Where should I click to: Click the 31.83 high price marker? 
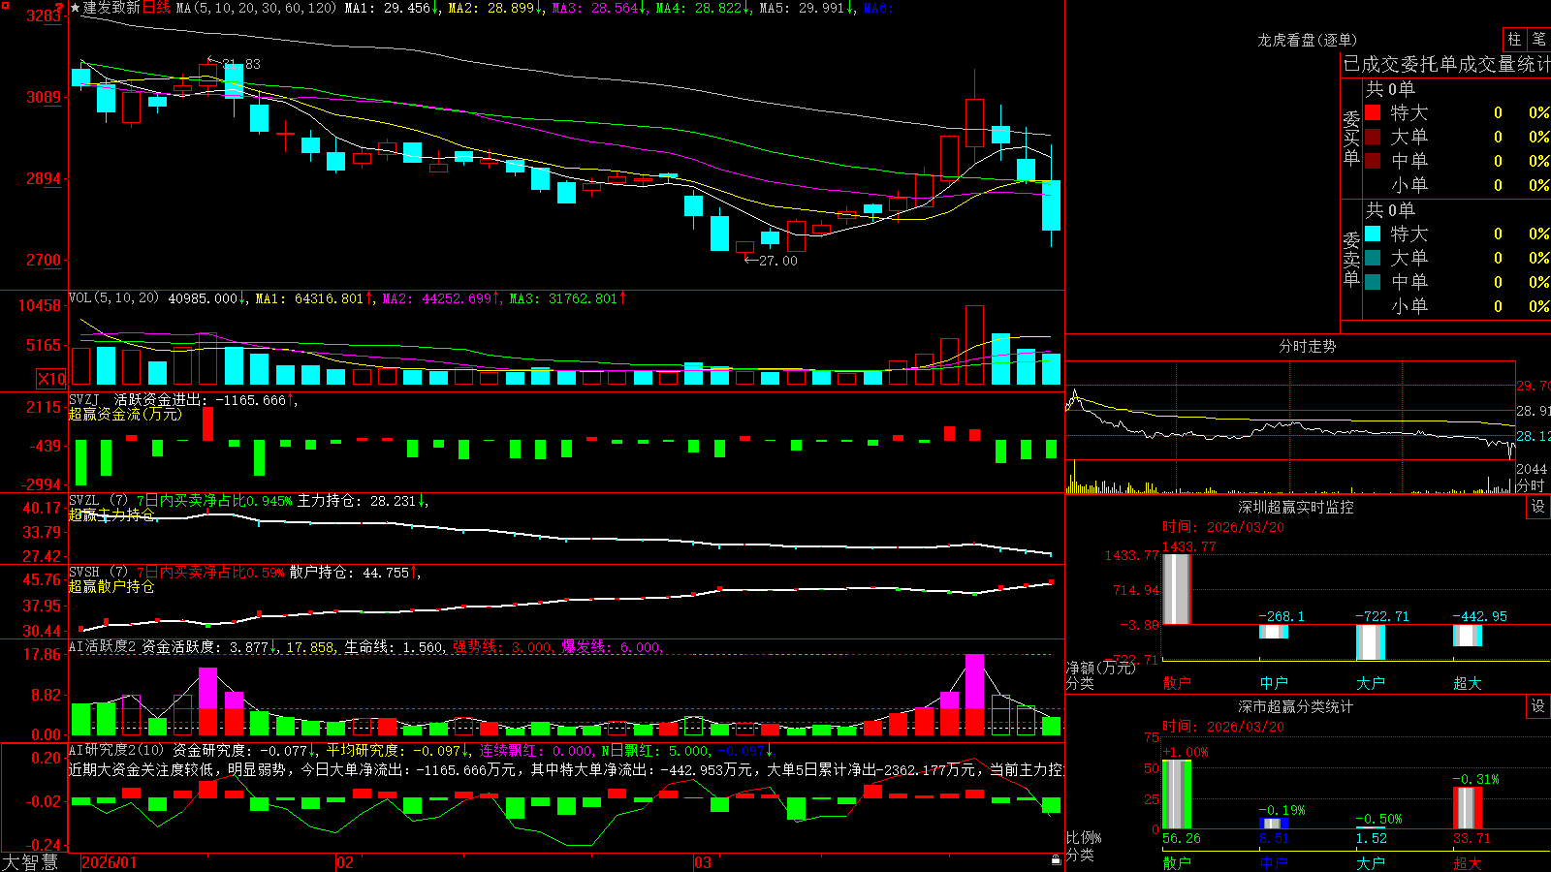click(241, 64)
